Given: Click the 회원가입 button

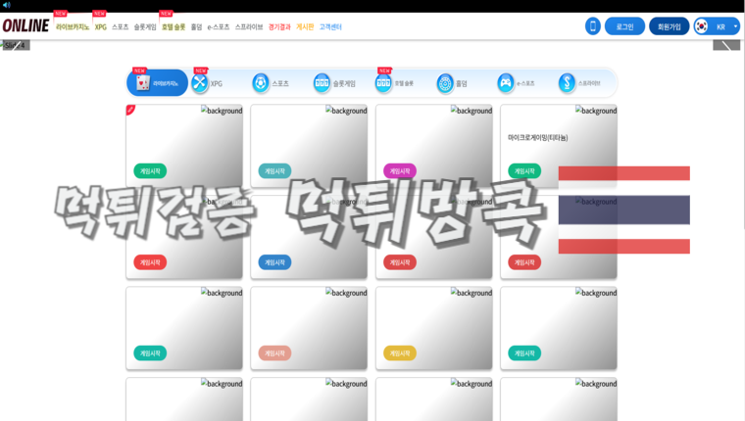Looking at the screenshot, I should point(669,26).
